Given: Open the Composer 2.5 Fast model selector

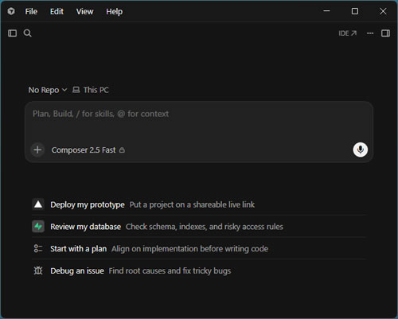Looking at the screenshot, I should (88, 150).
